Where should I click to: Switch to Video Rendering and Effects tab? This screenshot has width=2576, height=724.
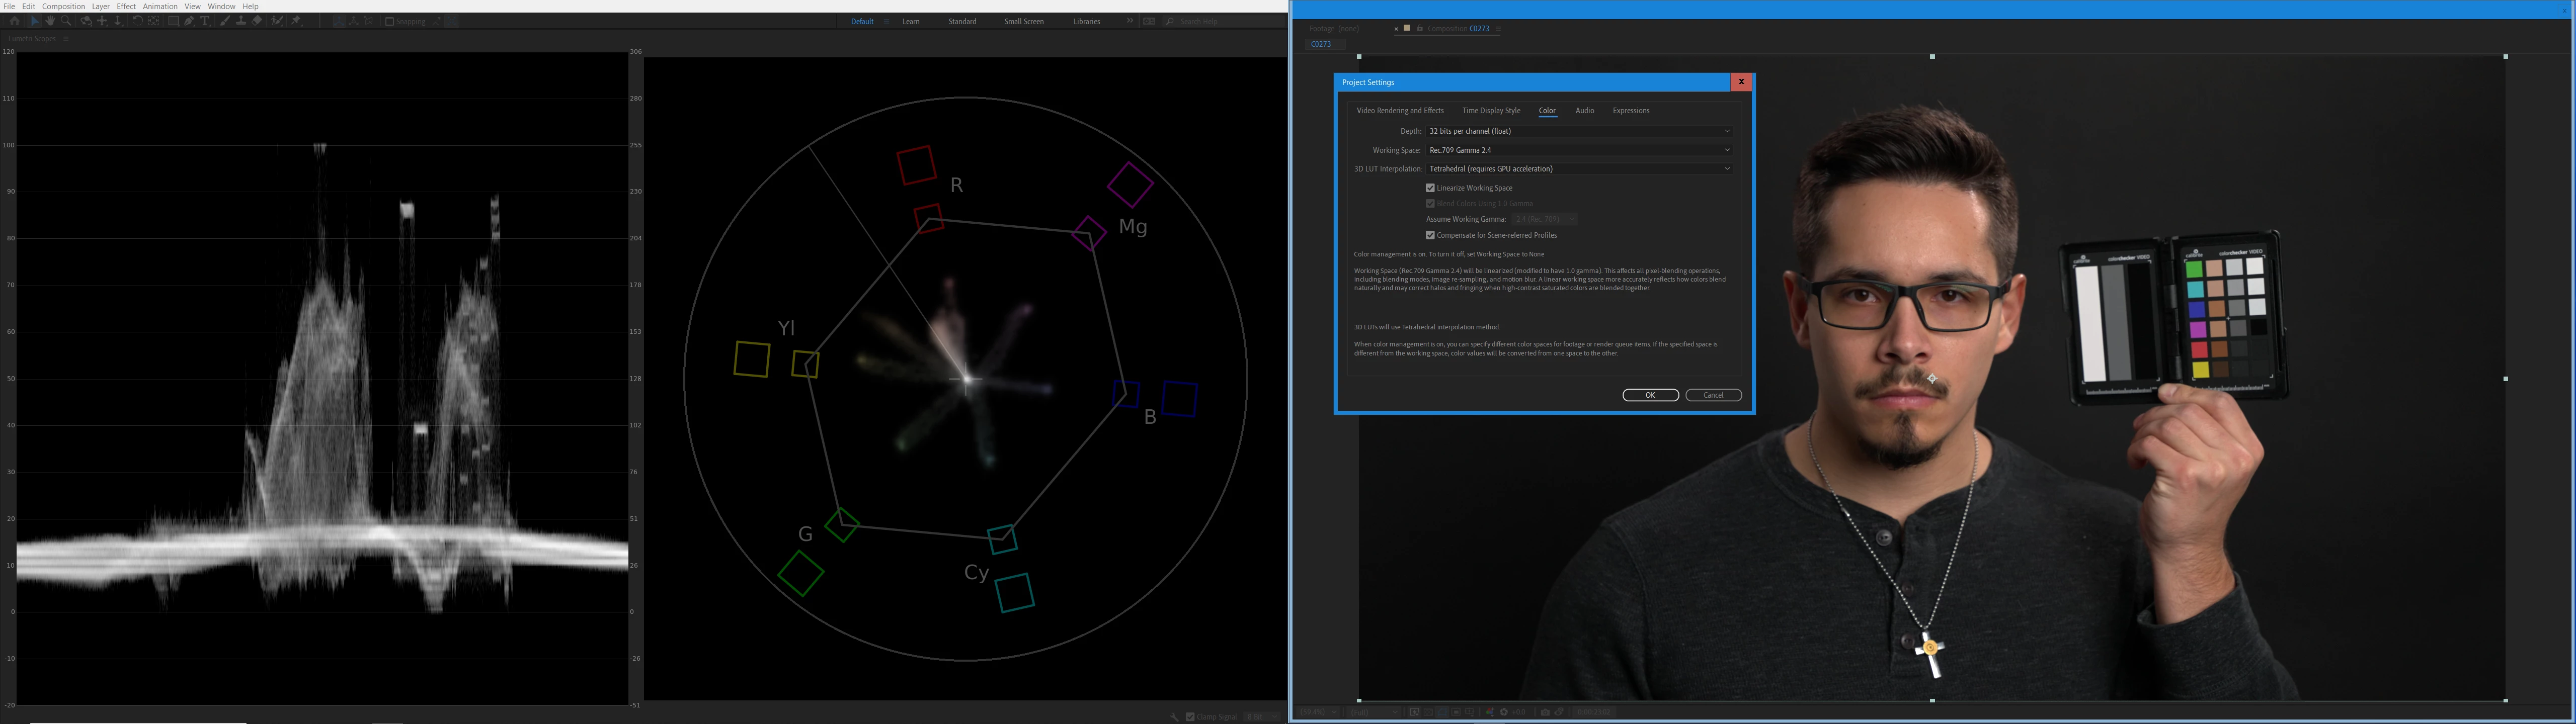pos(1399,111)
